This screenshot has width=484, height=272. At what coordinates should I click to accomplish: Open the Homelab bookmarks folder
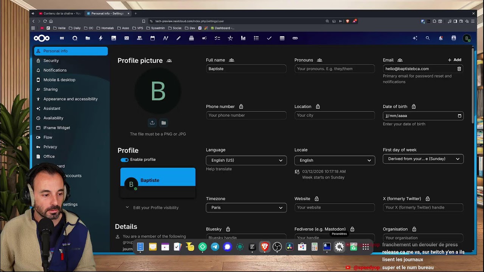(105, 28)
